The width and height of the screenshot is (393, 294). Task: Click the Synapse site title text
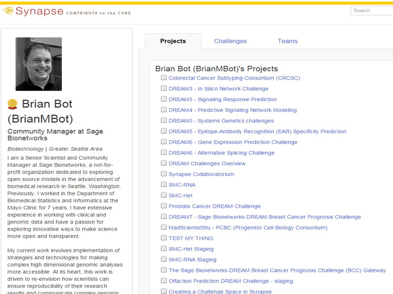click(x=39, y=11)
